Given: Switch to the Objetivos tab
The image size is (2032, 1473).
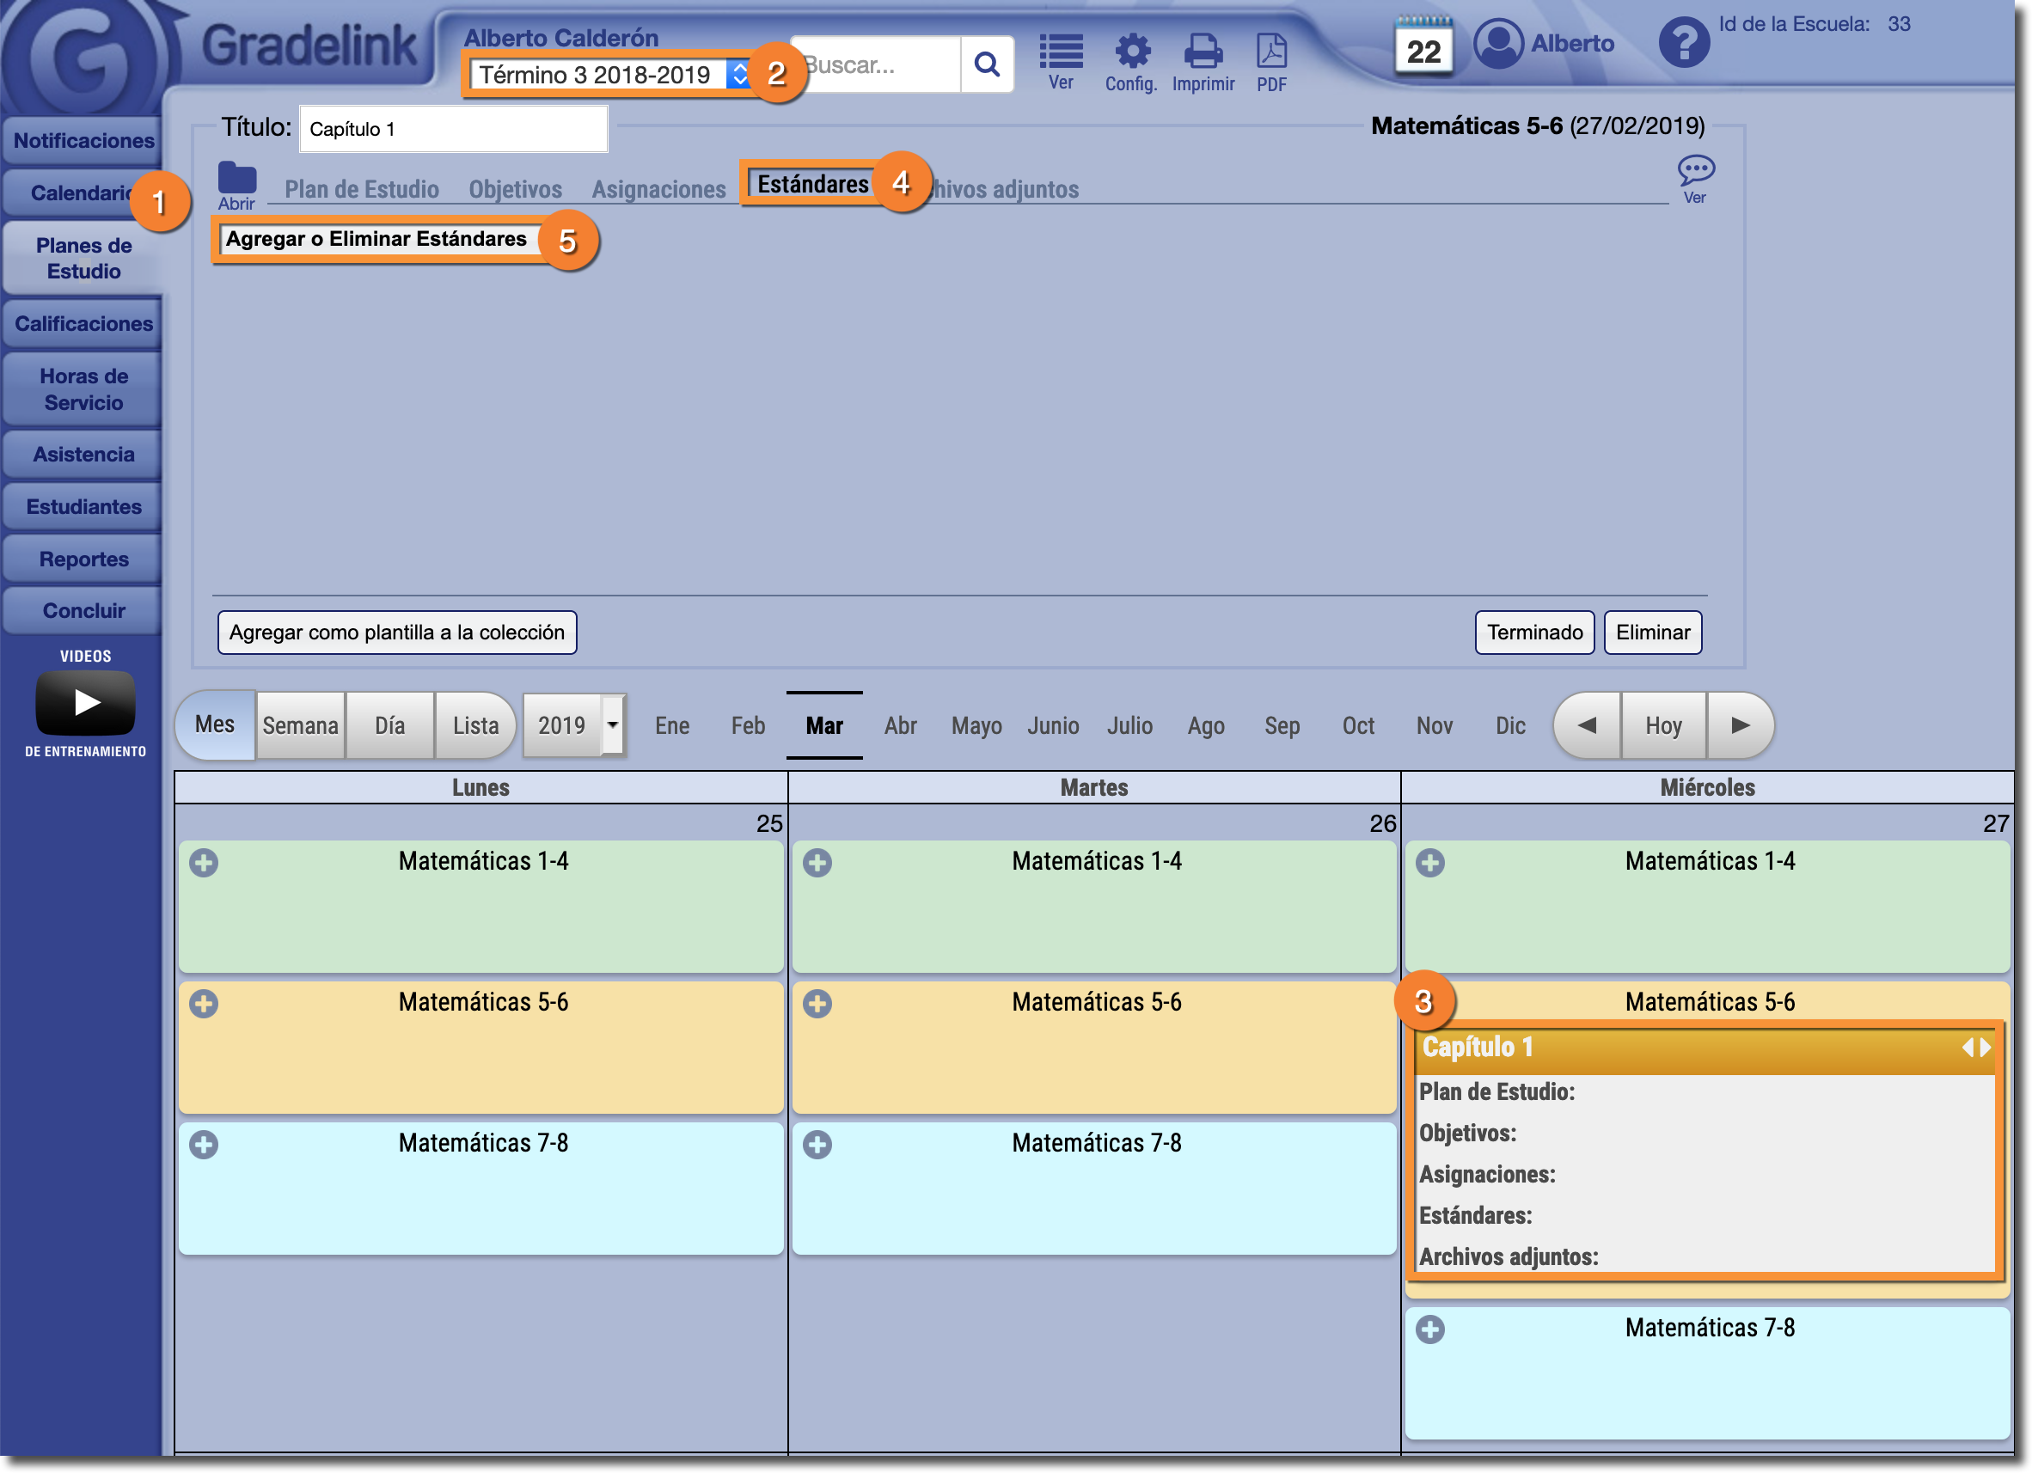Looking at the screenshot, I should click(x=515, y=189).
